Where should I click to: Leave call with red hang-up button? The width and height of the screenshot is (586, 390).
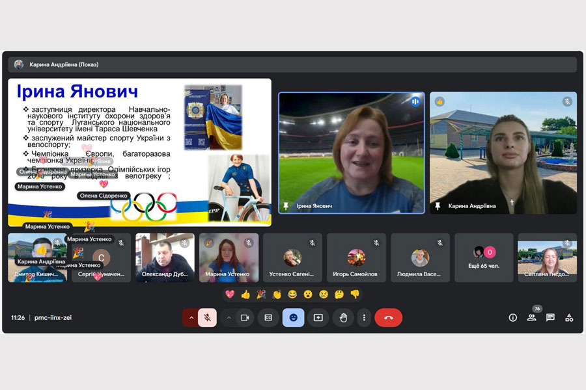(388, 318)
